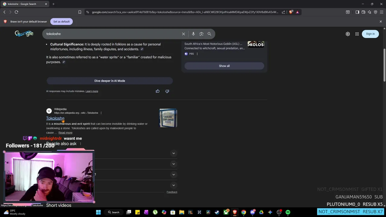Open Brave Wallet icon
The width and height of the screenshot is (386, 217).
click(363, 12)
